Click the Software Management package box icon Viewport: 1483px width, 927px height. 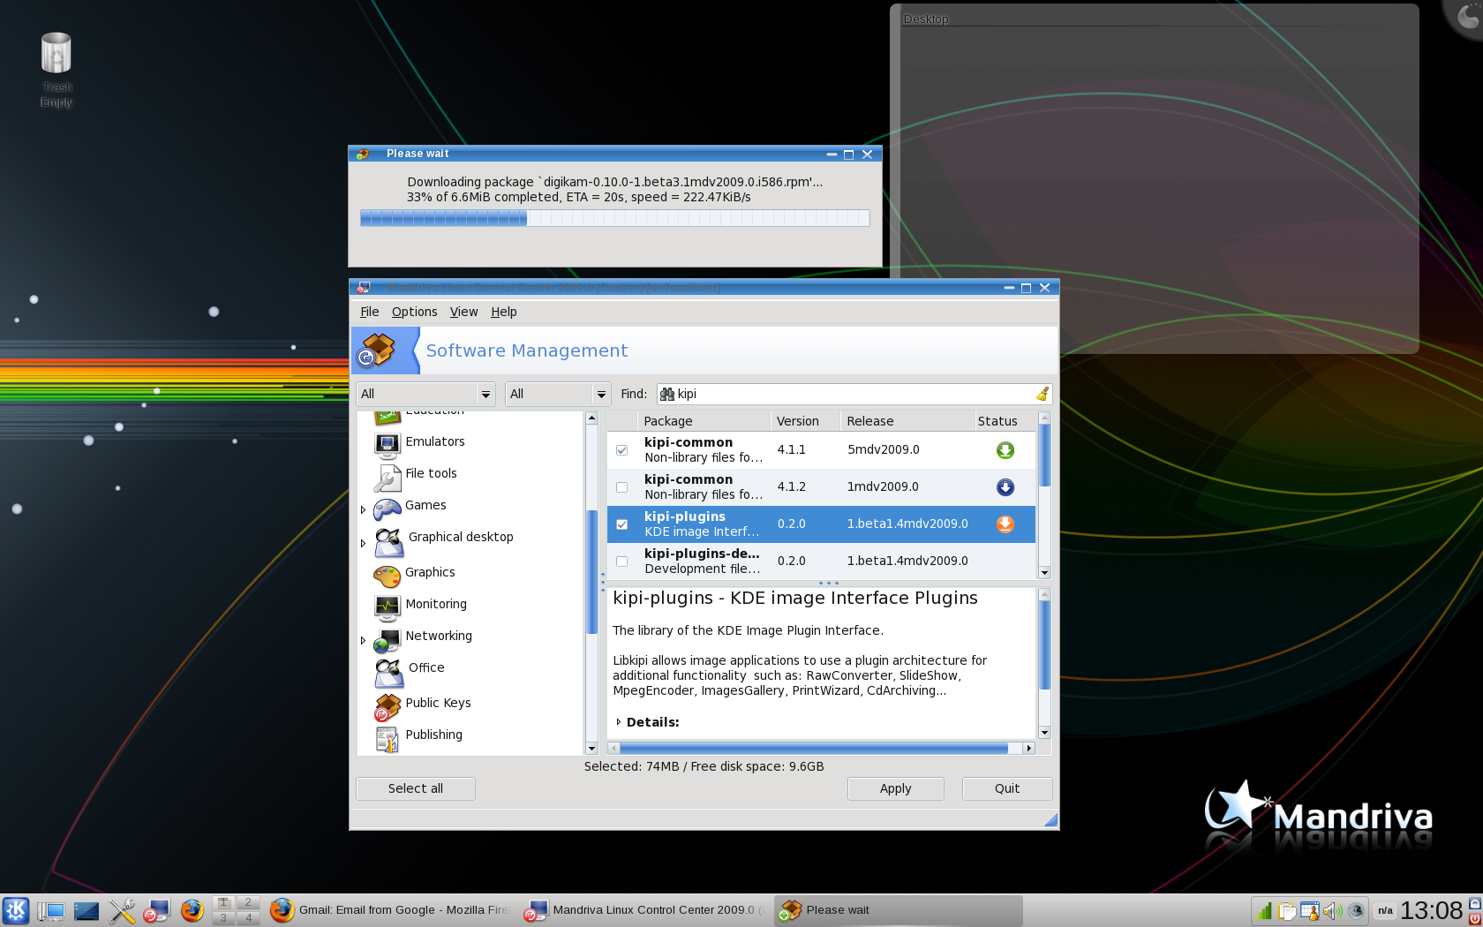(375, 350)
